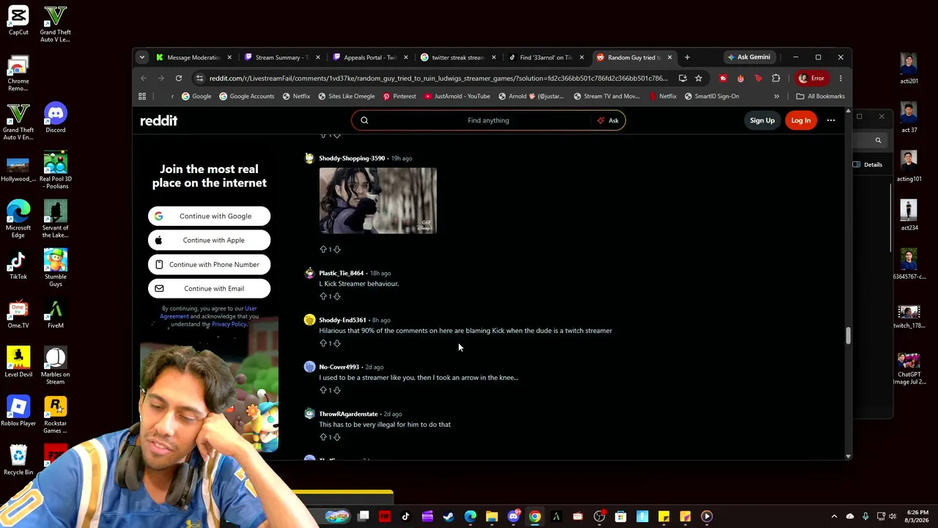Reload the Reddit page
938x528 pixels.
pos(179,78)
